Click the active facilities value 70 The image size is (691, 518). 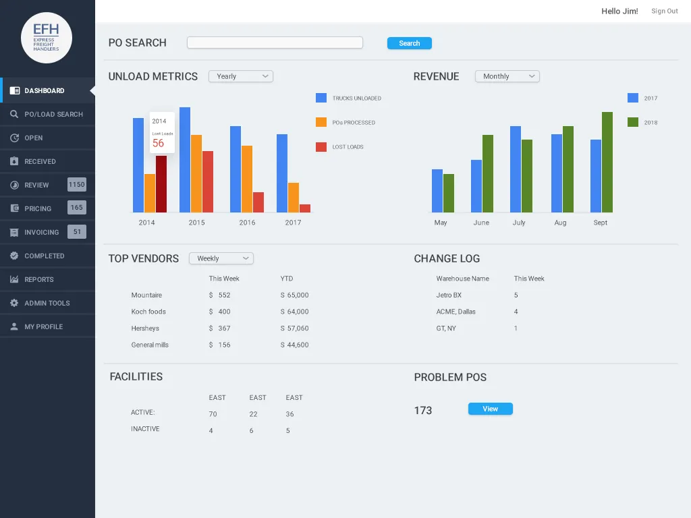213,414
